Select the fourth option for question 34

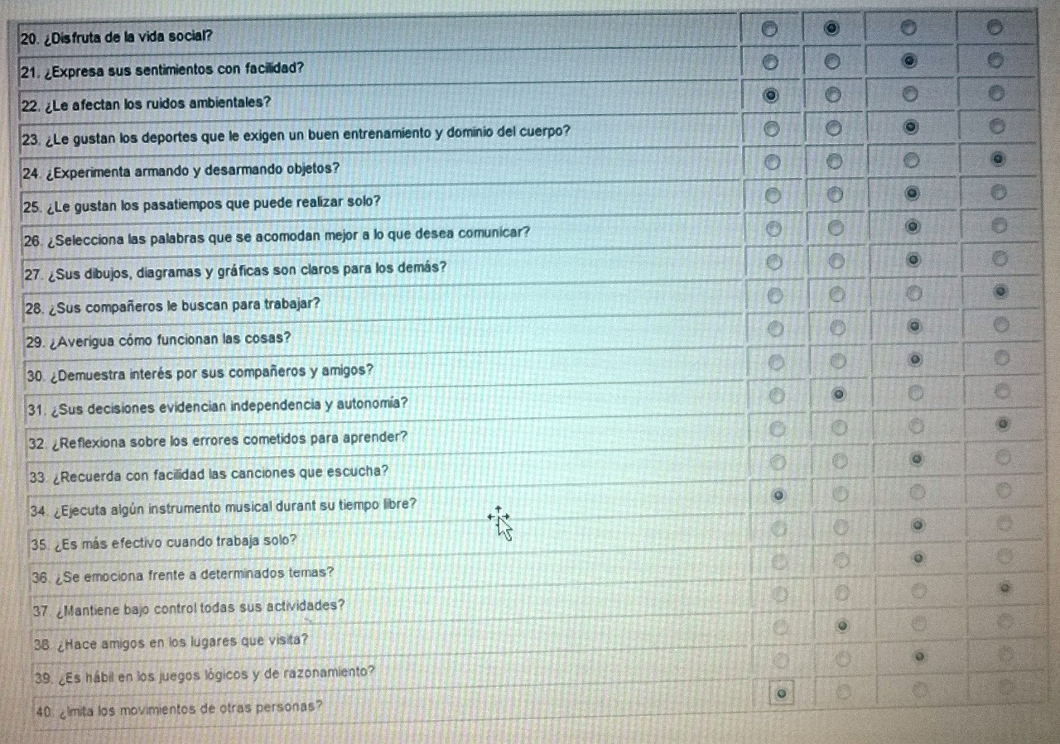click(x=1004, y=491)
